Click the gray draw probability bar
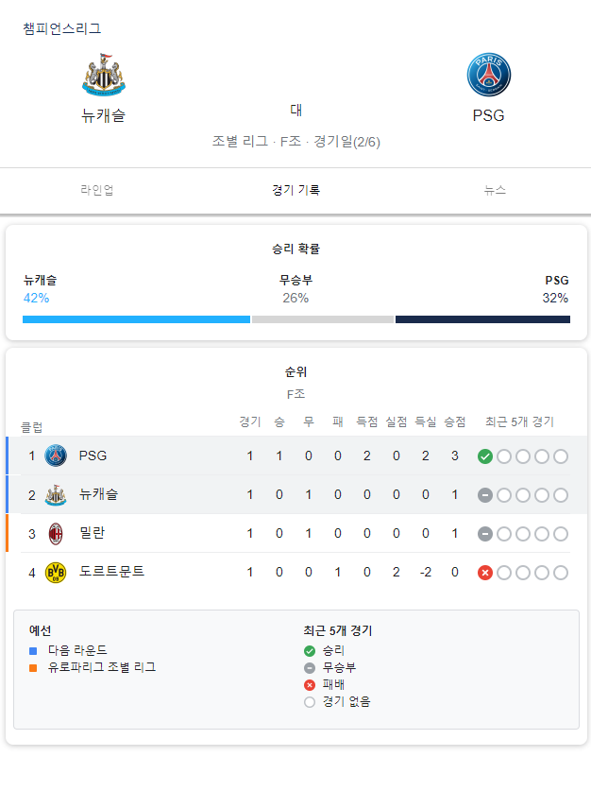 [323, 319]
